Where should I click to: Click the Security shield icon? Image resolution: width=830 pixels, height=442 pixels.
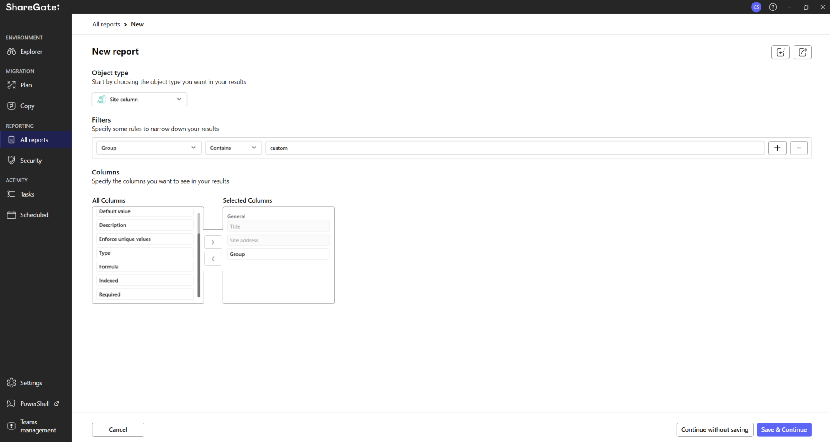pyautogui.click(x=11, y=161)
